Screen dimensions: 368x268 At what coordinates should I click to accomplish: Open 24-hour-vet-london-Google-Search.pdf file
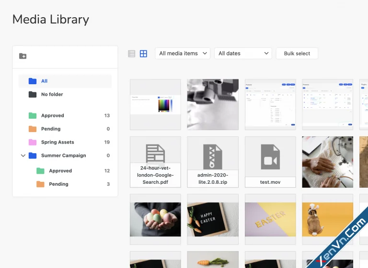tap(155, 162)
